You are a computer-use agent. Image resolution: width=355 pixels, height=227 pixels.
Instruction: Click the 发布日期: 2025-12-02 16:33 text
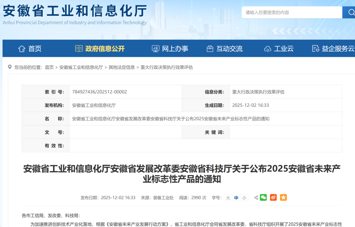(108, 198)
